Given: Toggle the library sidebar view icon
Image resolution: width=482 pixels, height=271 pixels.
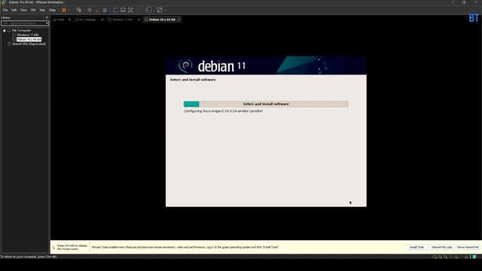Looking at the screenshot, I should coord(115,10).
